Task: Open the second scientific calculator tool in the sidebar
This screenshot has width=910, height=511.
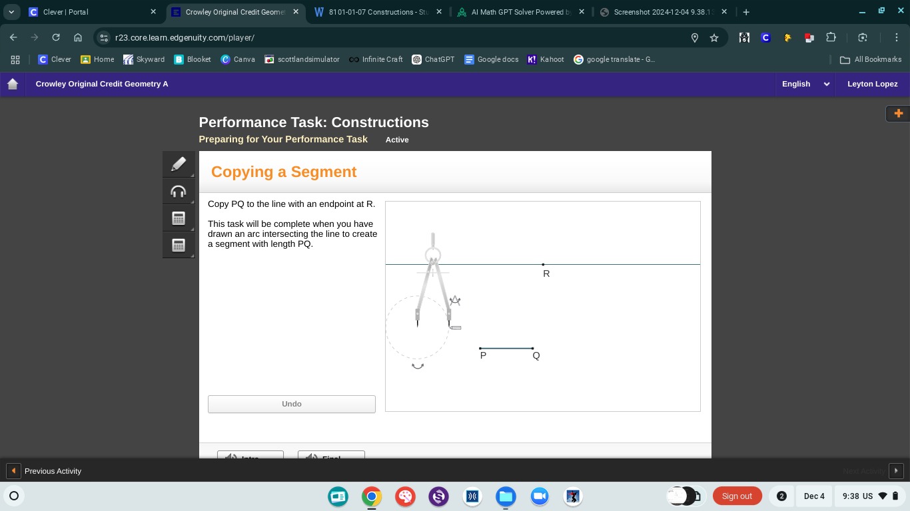Action: pyautogui.click(x=179, y=245)
